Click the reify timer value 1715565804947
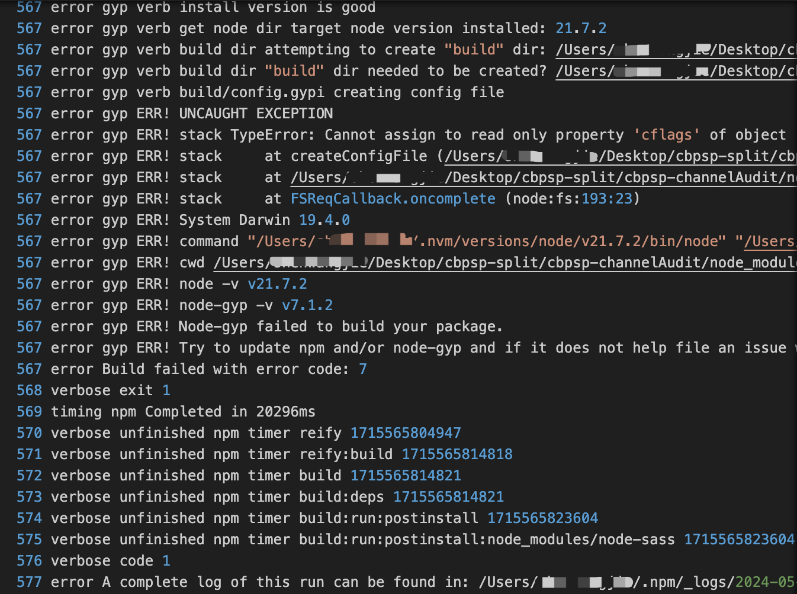 tap(405, 432)
